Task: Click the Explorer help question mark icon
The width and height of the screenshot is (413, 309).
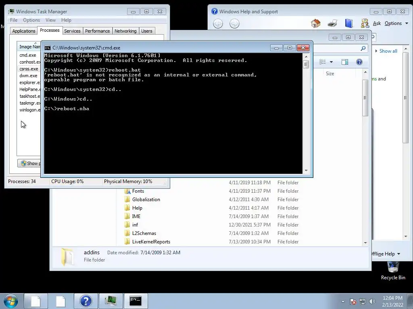Action: coord(359,62)
